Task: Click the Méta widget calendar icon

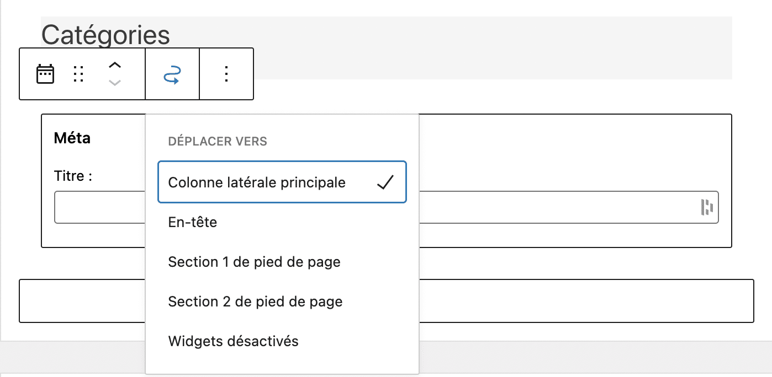Action: coord(45,73)
